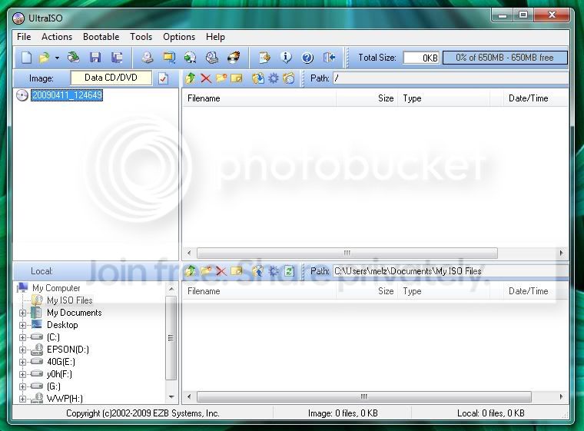The width and height of the screenshot is (584, 431).
Task: Toggle the checkmark icon beside Data CD/DVD
Action: [x=163, y=78]
